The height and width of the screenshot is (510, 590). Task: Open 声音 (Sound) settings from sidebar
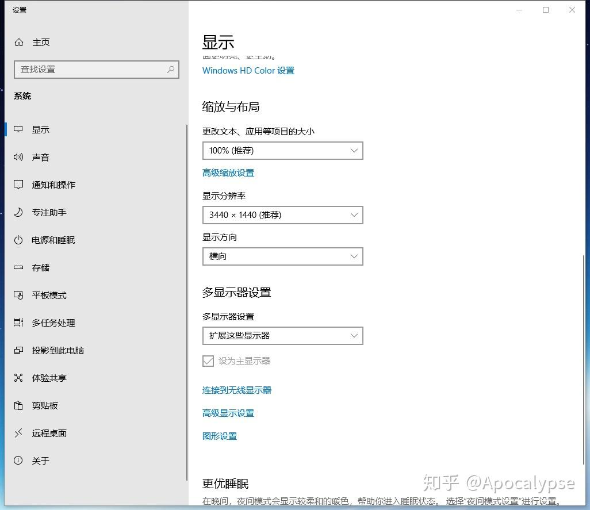(x=17, y=157)
